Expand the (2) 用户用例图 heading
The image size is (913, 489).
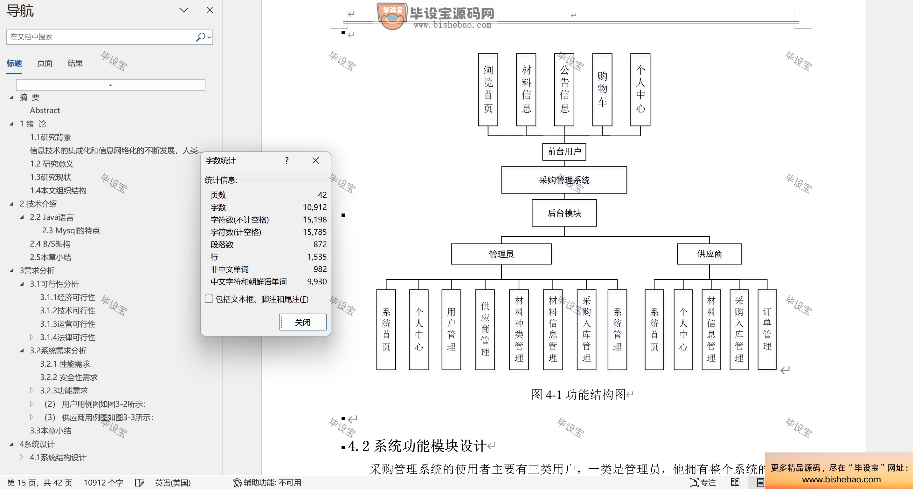tap(31, 404)
